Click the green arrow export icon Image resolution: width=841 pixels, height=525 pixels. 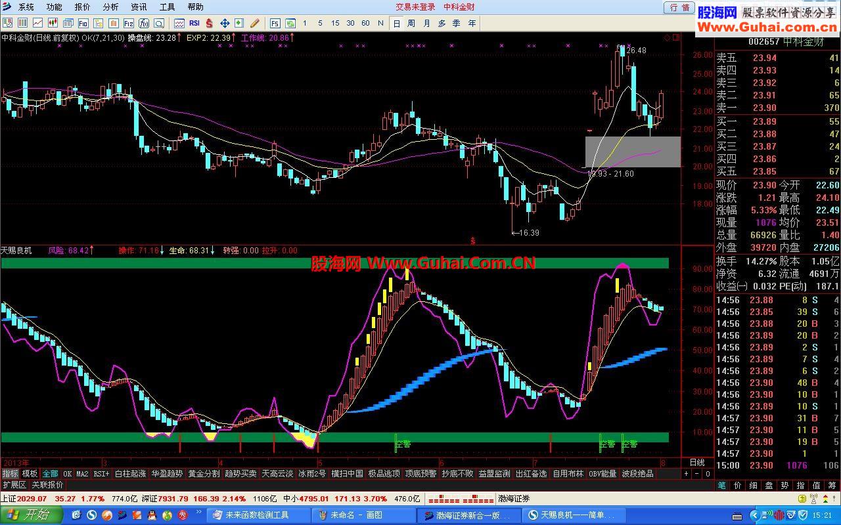[x=239, y=23]
